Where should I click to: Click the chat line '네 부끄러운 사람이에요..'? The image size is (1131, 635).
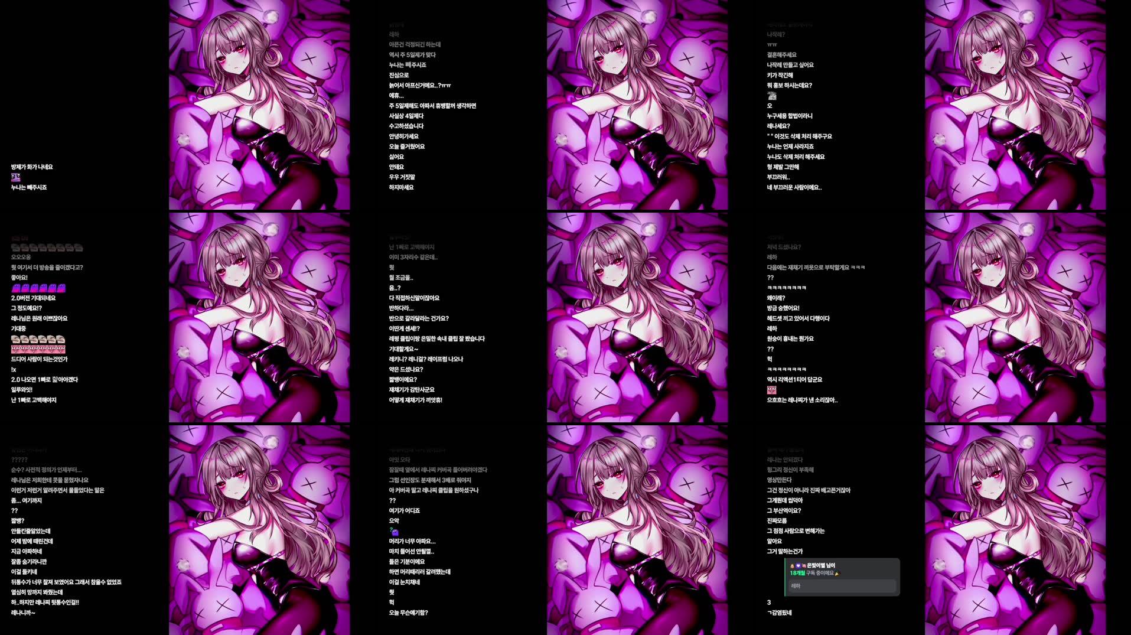pyautogui.click(x=794, y=187)
